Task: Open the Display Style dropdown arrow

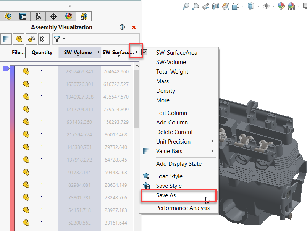Action: click(258, 6)
